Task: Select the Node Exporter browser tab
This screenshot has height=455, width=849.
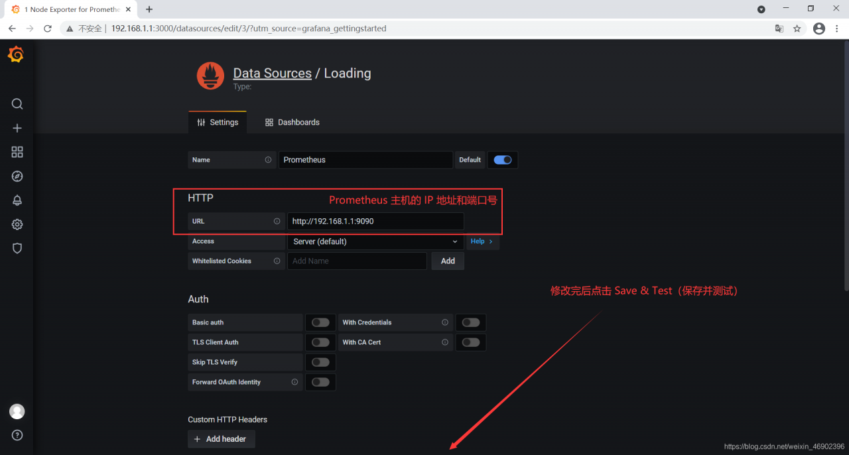Action: [70, 9]
